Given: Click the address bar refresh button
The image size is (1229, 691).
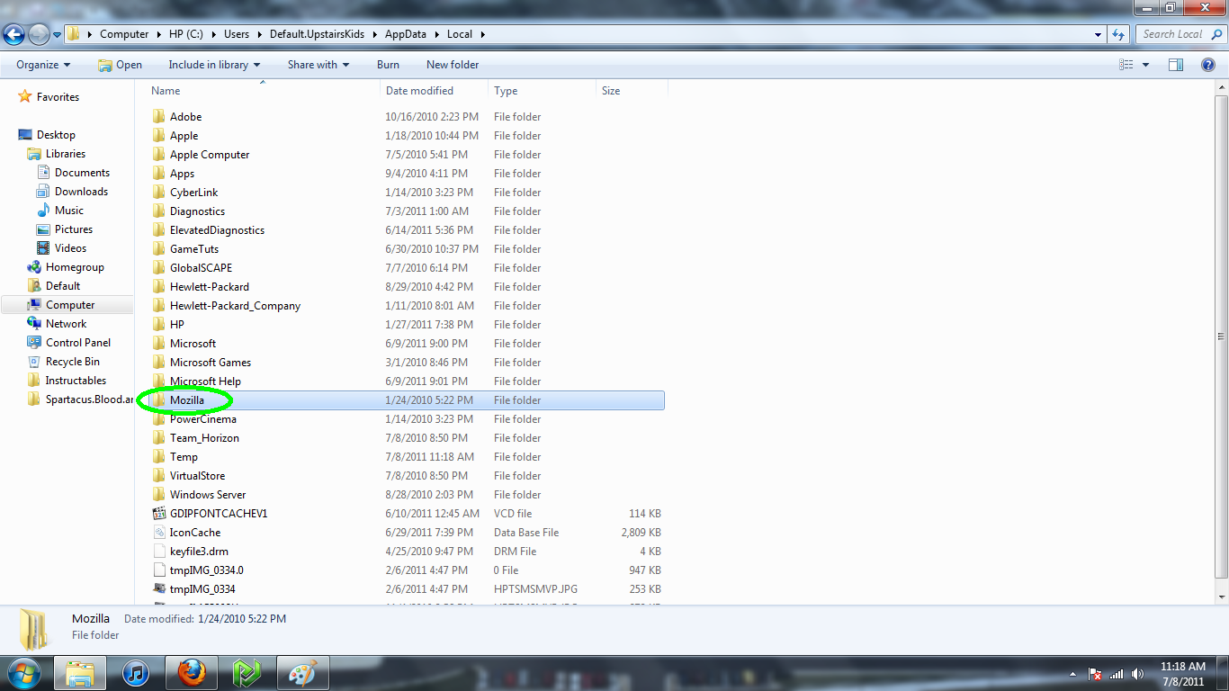Looking at the screenshot, I should point(1118,34).
